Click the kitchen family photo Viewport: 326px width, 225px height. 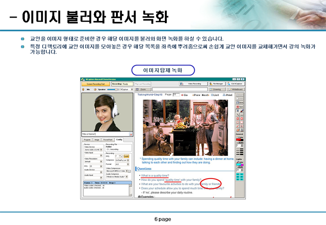tap(185, 128)
